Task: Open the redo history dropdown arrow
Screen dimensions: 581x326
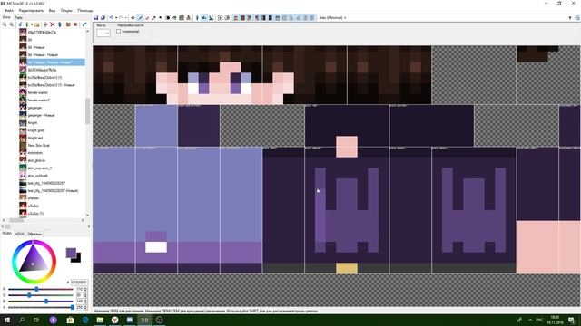Action: click(125, 18)
